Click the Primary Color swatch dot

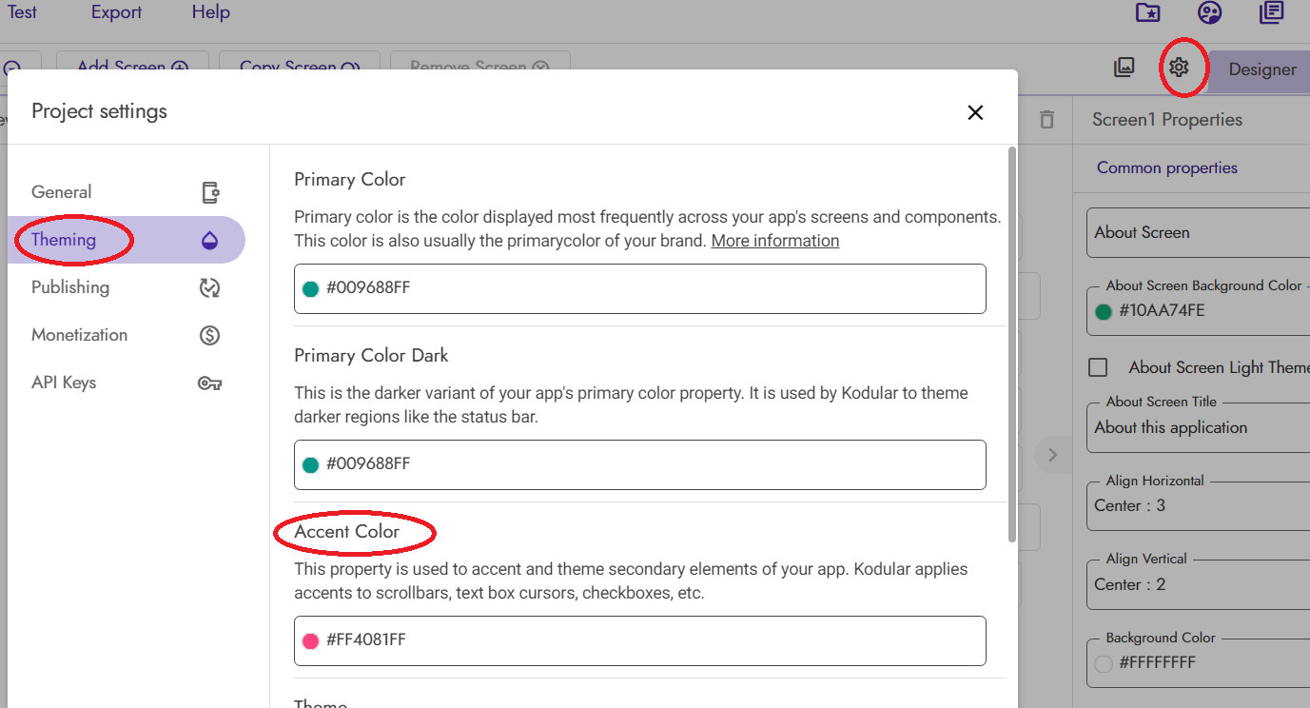click(x=310, y=288)
